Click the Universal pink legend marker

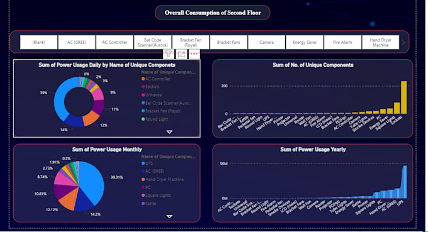pyautogui.click(x=143, y=95)
